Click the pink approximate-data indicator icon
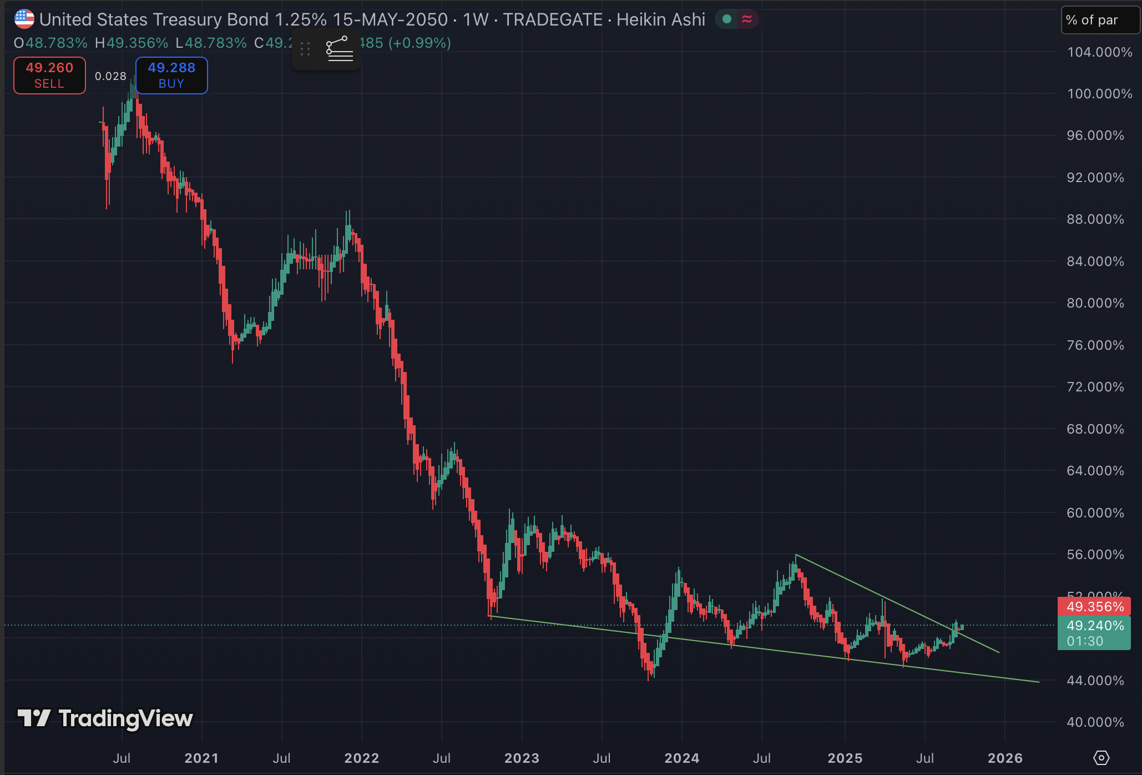Viewport: 1142px width, 775px height. click(x=747, y=19)
